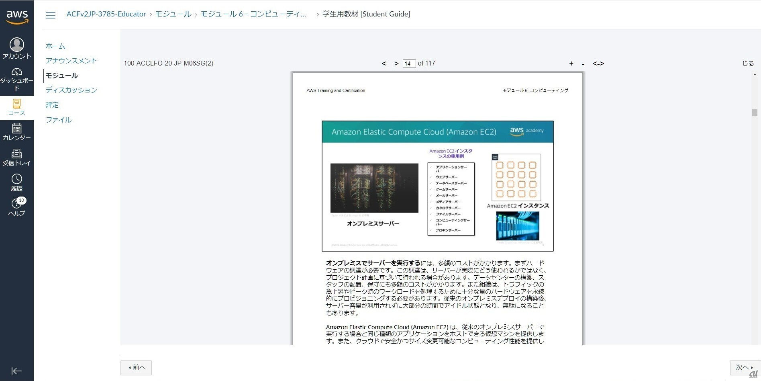Go to next PDF page
The width and height of the screenshot is (761, 381).
tap(396, 63)
